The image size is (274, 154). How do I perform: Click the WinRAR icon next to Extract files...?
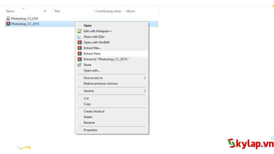pyautogui.click(x=79, y=48)
